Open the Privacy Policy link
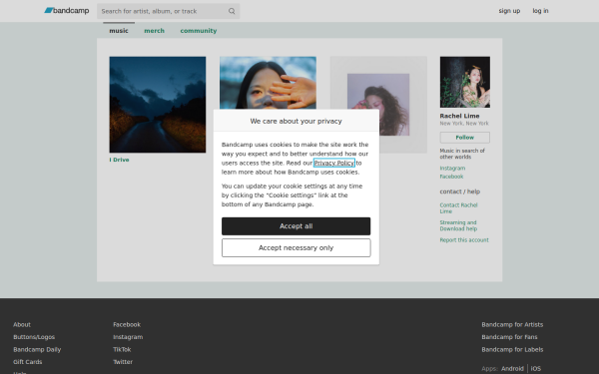 [x=334, y=163]
